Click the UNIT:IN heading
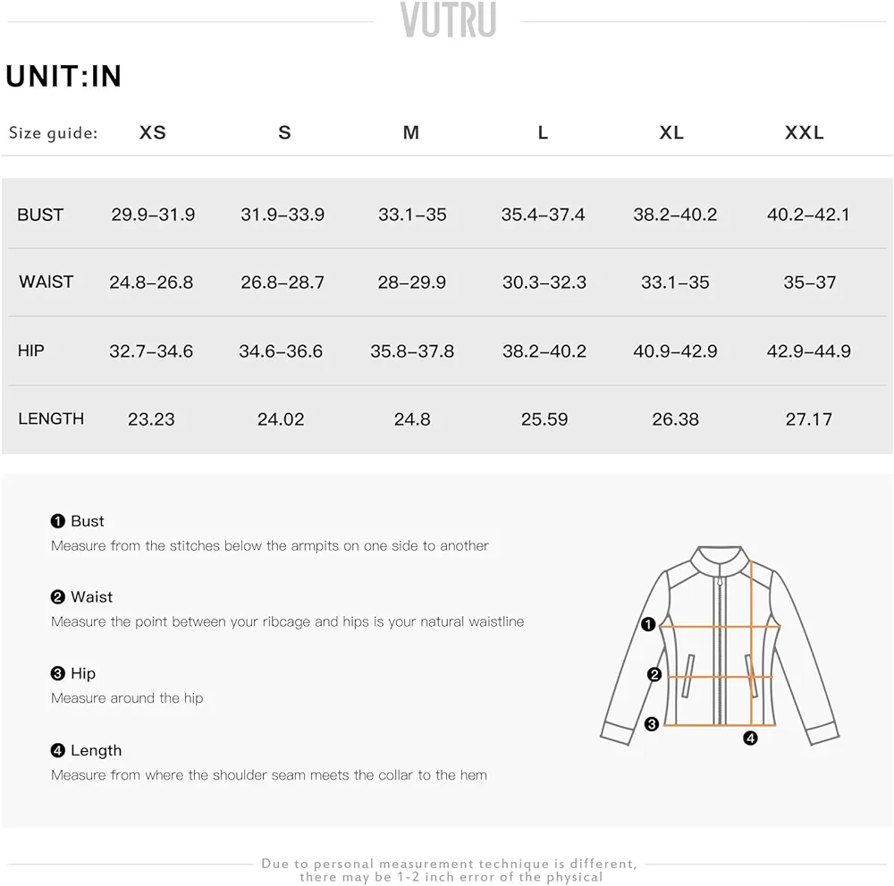 pos(63,76)
